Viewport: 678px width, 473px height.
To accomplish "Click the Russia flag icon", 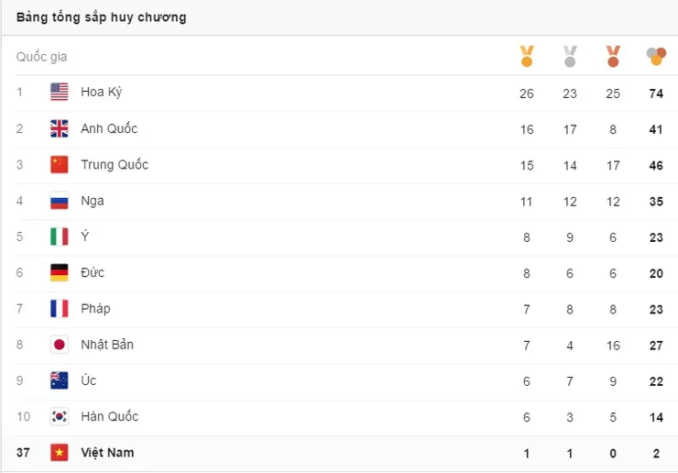I will [60, 201].
